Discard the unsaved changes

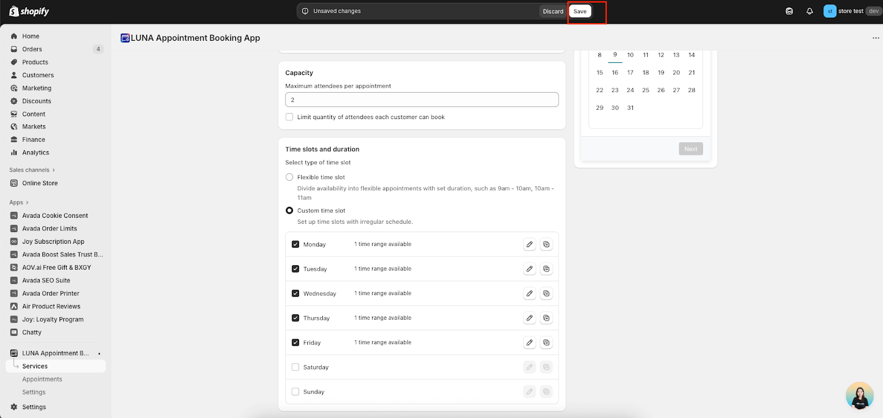coord(552,11)
